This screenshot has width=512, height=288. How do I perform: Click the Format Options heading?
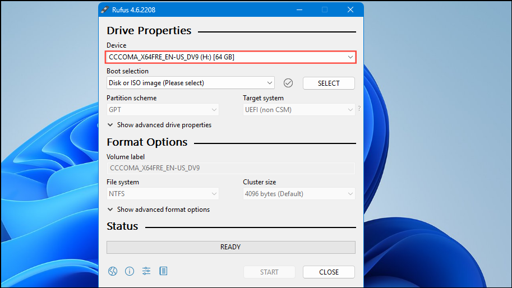(147, 142)
